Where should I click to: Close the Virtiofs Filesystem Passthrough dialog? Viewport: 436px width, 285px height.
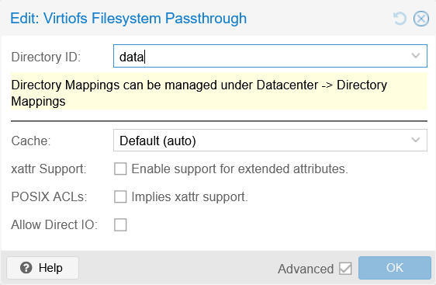[421, 19]
